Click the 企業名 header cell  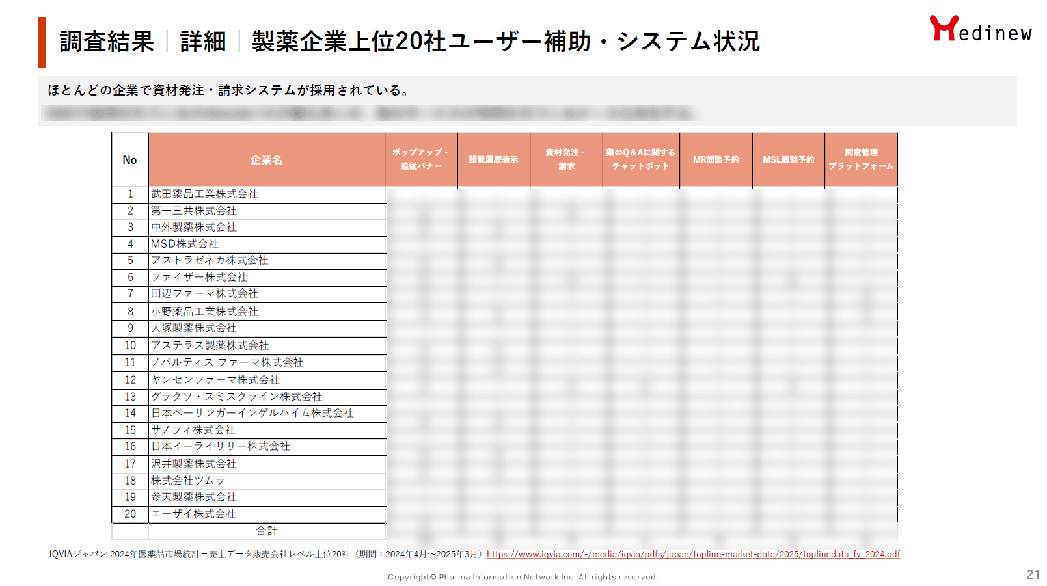click(266, 160)
